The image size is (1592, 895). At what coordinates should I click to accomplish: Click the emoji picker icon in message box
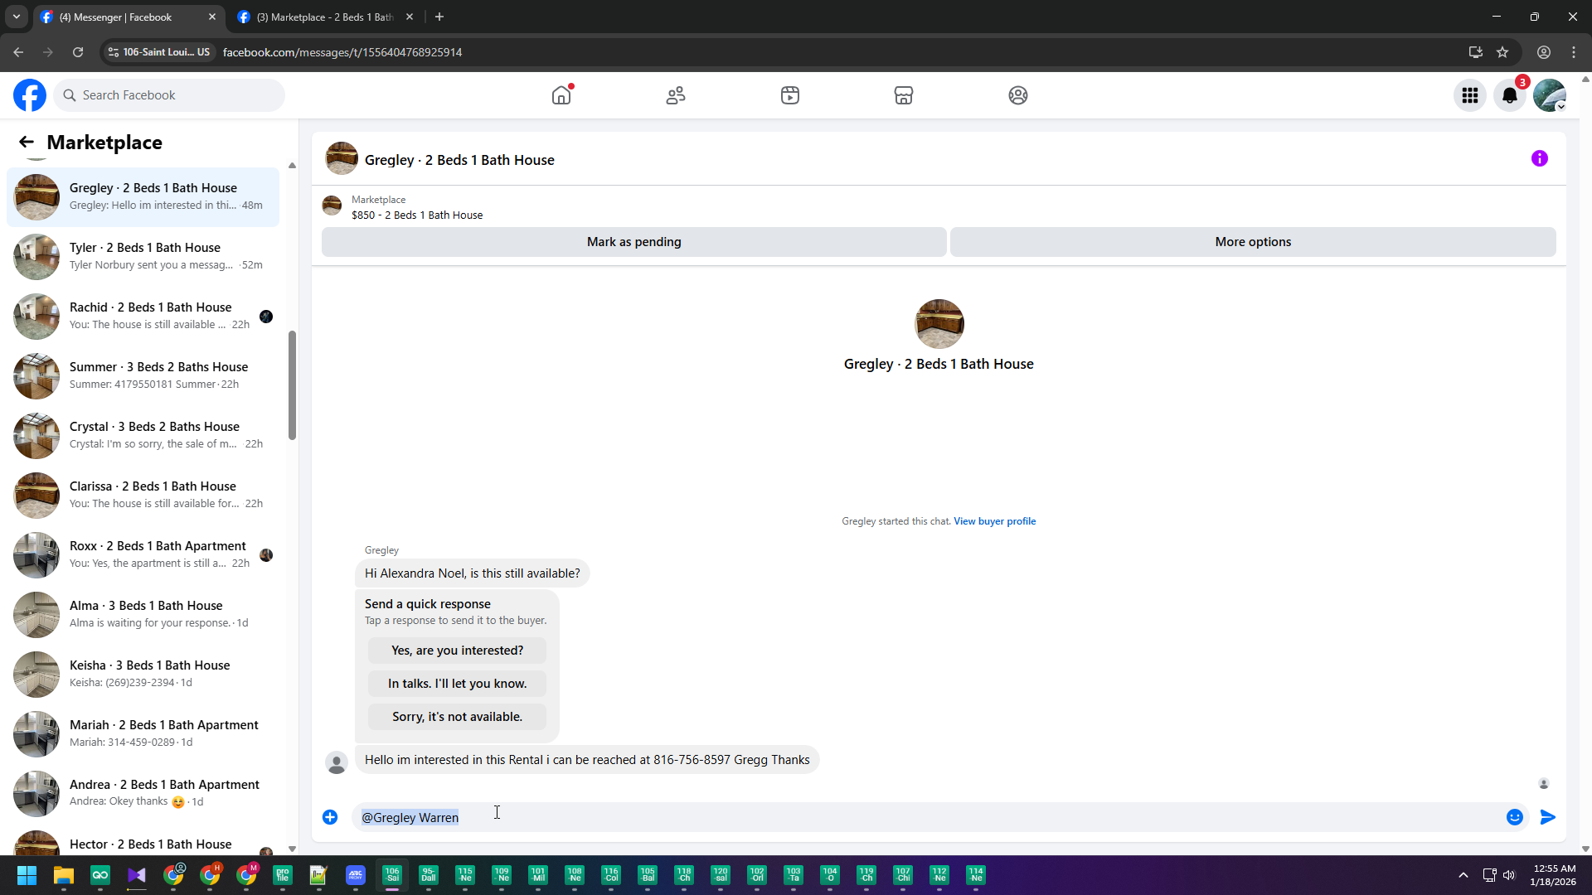tap(1514, 817)
